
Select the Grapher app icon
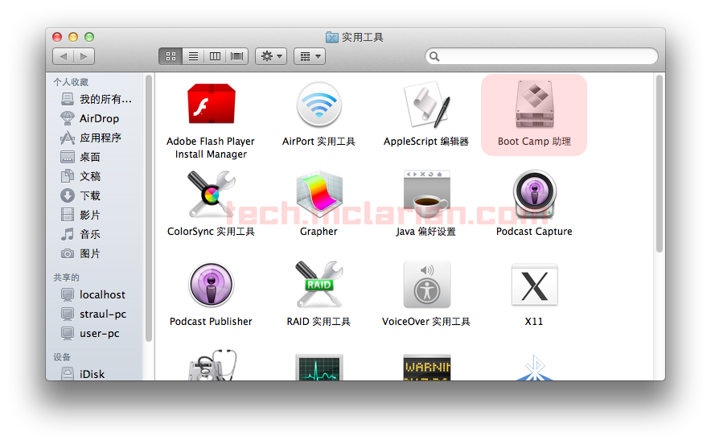(319, 194)
